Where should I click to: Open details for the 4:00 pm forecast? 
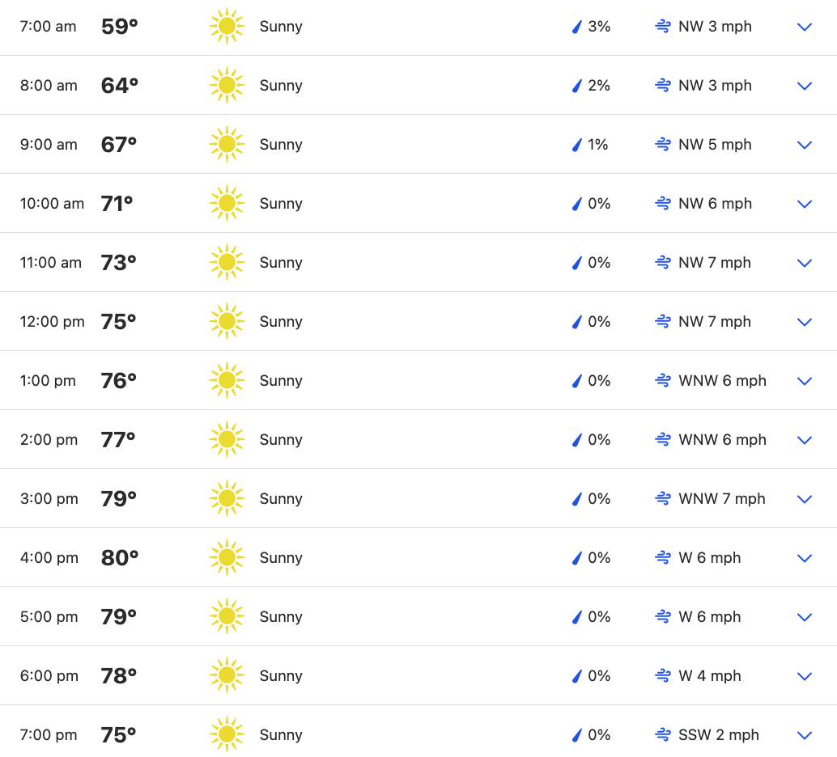click(804, 558)
